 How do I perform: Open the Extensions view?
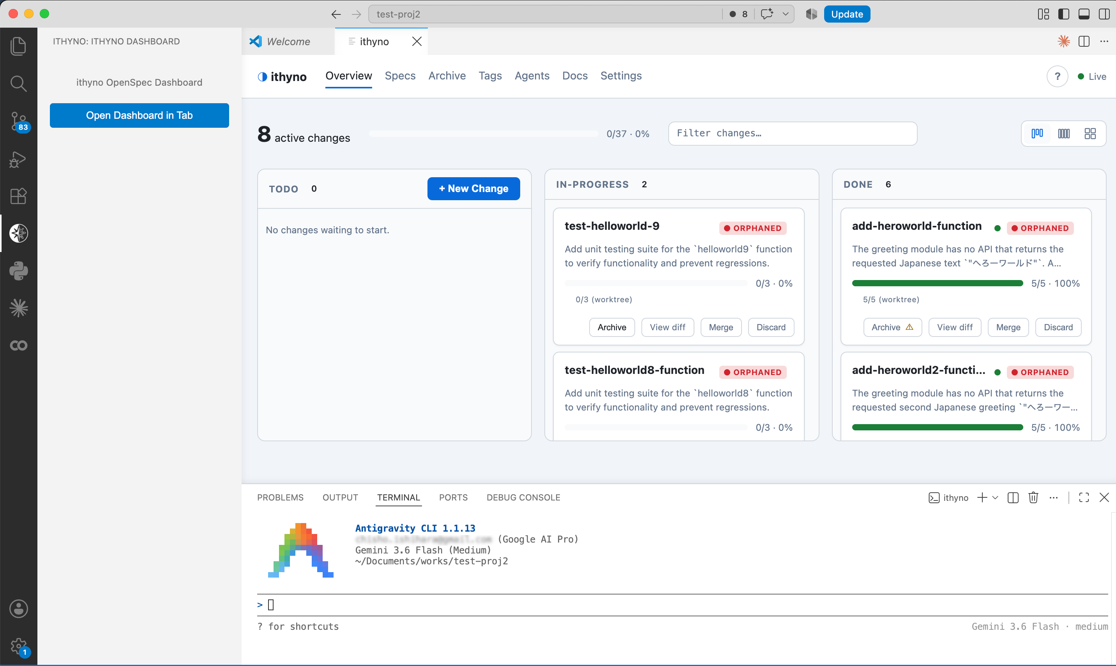tap(18, 196)
